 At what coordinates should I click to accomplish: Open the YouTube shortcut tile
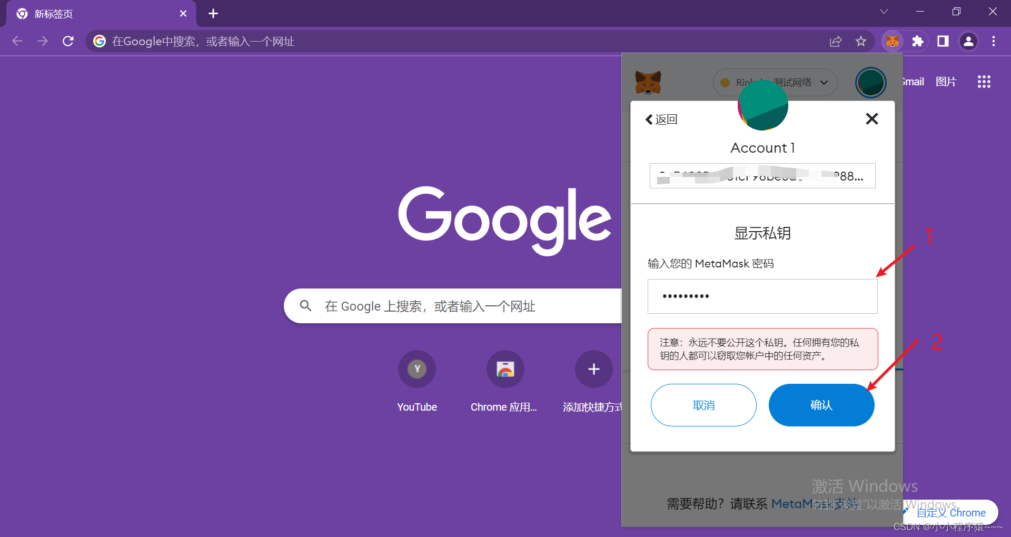point(417,382)
